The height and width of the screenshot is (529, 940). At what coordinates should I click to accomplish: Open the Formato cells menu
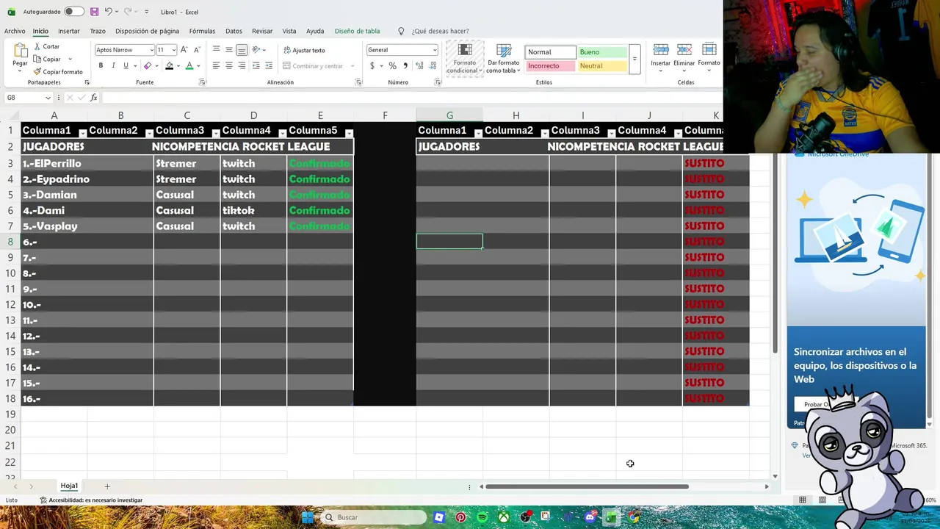709,57
